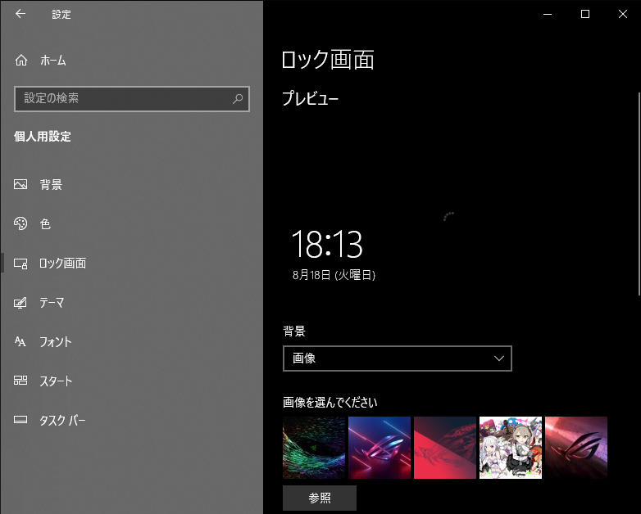Focus the 設定の検索 search field
641x514 pixels.
(x=132, y=99)
